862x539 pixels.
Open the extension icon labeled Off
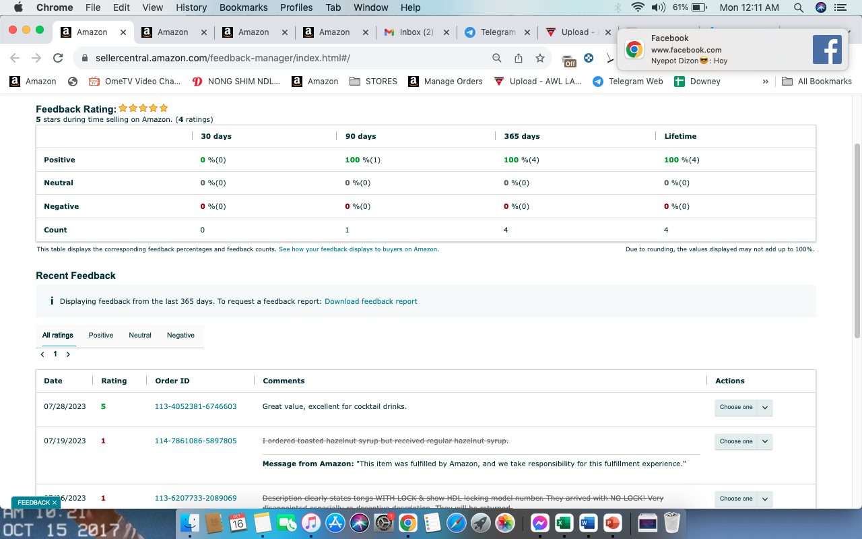pos(569,60)
